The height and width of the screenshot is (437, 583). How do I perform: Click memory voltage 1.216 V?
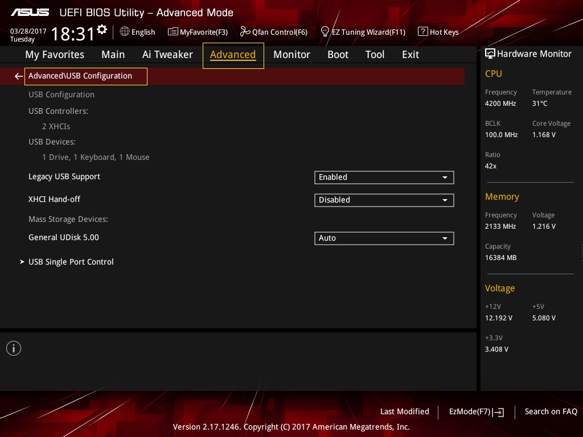pyautogui.click(x=544, y=226)
